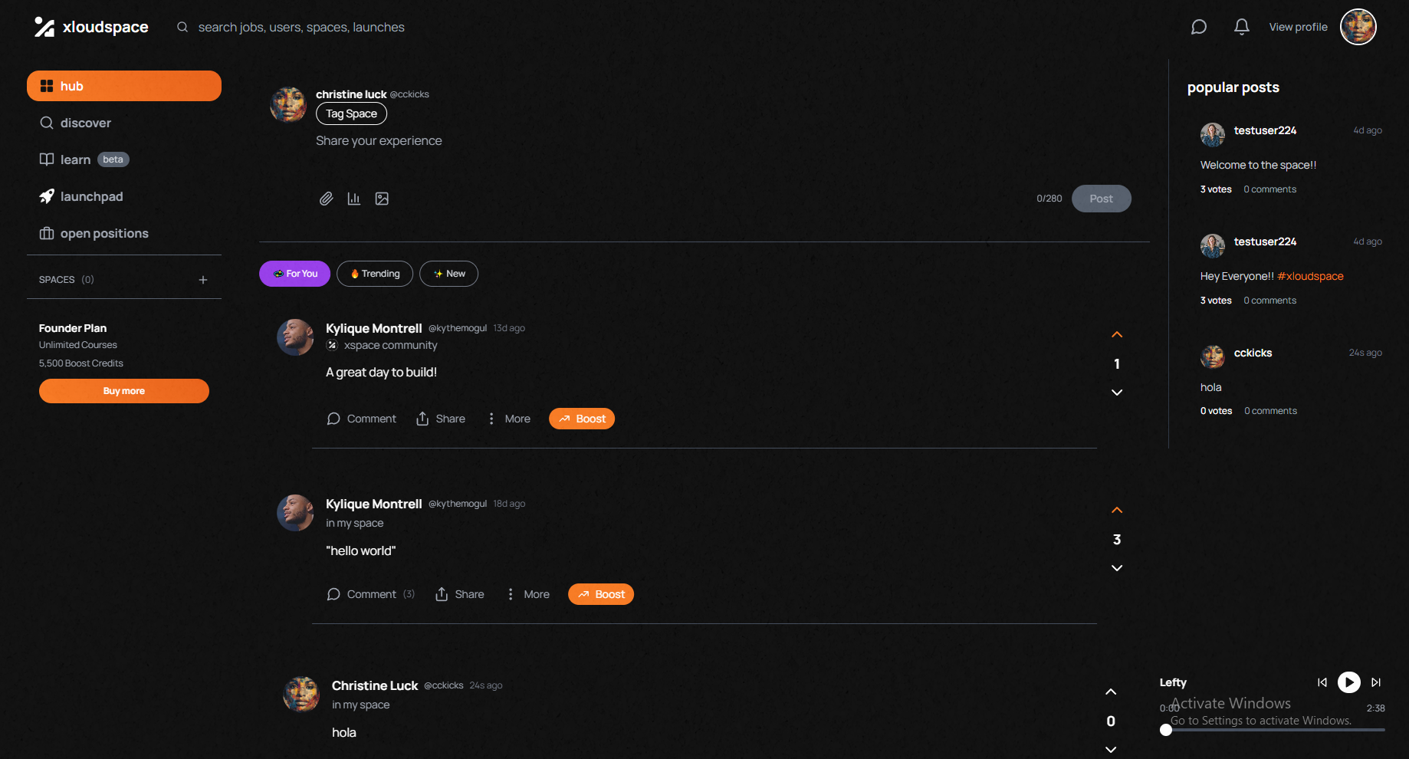Open More menu on the "hello world" post

pos(528,594)
